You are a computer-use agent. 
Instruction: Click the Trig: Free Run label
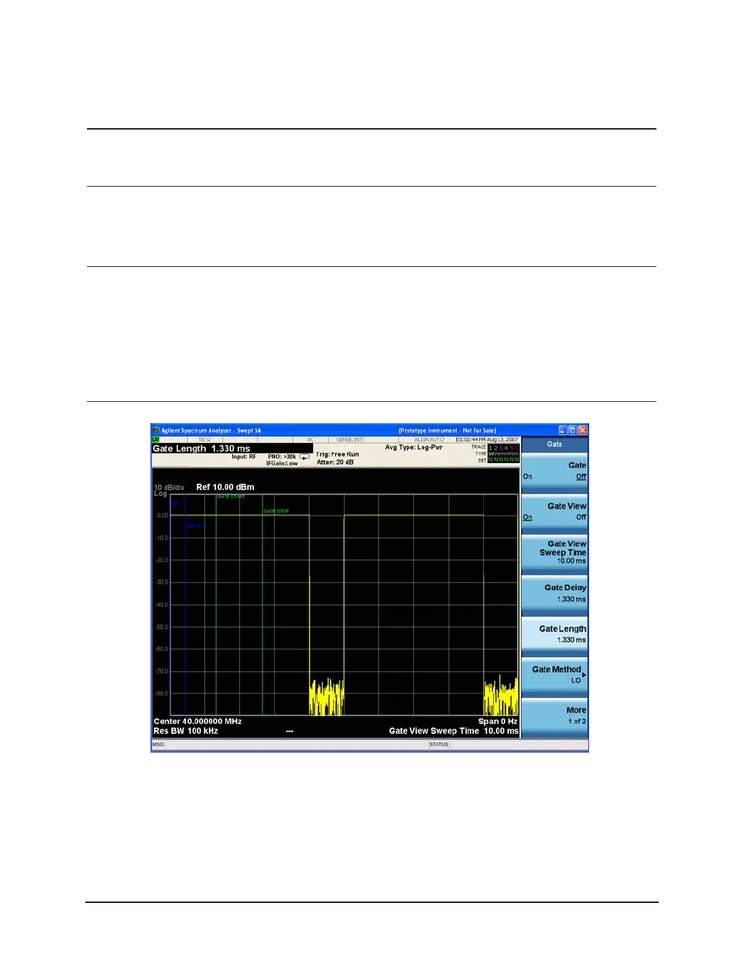point(337,454)
